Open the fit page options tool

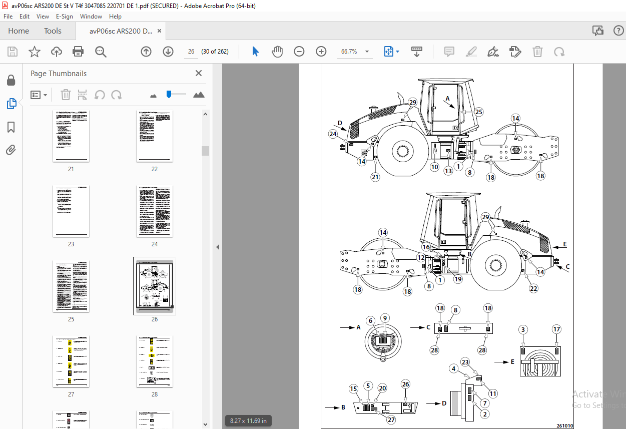389,52
